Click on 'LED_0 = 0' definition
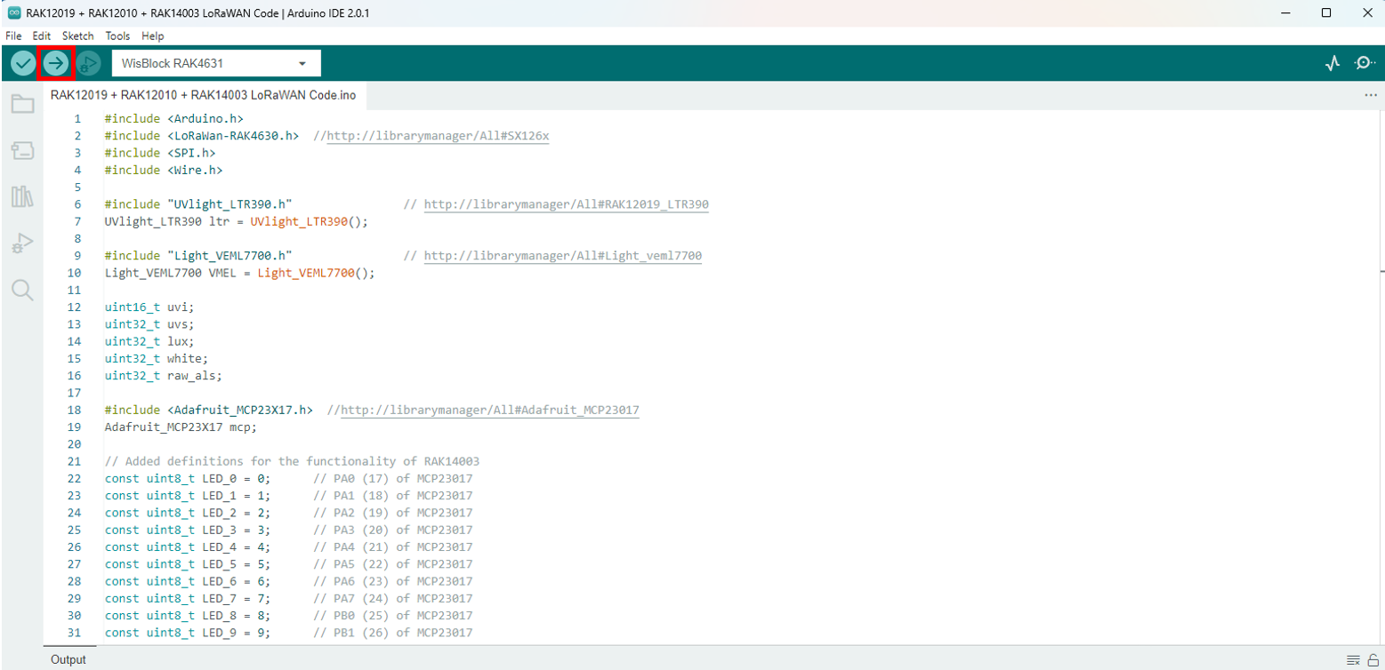This screenshot has height=670, width=1385. pyautogui.click(x=188, y=478)
